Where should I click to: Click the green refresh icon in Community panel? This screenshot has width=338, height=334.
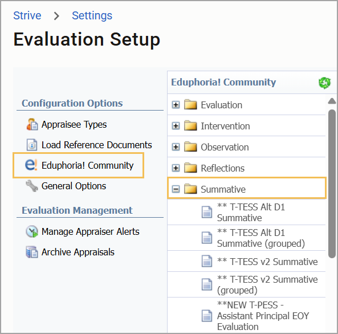(x=325, y=83)
